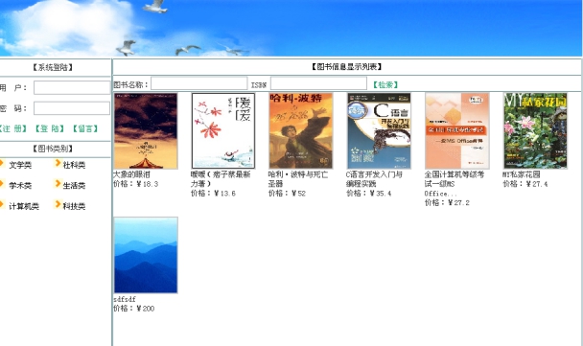This screenshot has width=583, height=346.
Task: Click the 【登陆】 login link
Action: pyautogui.click(x=50, y=128)
